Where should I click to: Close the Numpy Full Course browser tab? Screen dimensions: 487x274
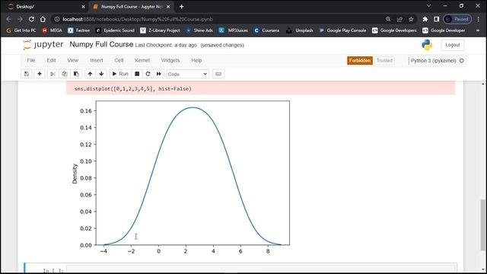(x=168, y=7)
